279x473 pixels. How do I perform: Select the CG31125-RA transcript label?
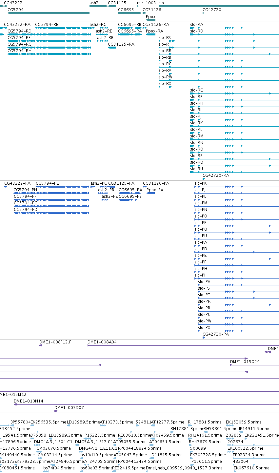pyautogui.click(x=121, y=44)
